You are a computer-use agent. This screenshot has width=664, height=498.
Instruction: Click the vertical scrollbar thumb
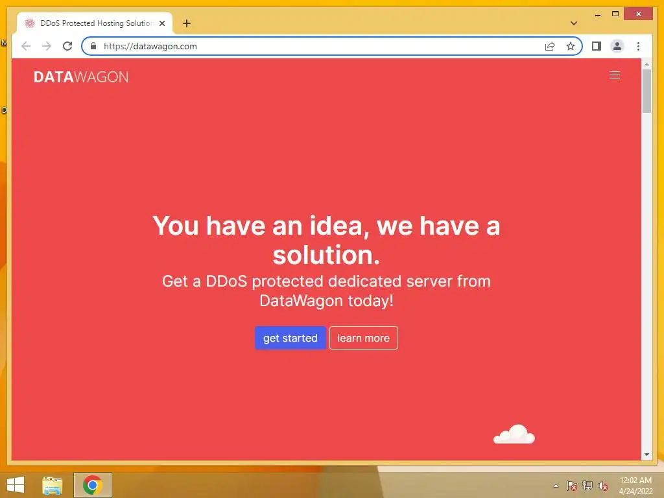tap(646, 91)
